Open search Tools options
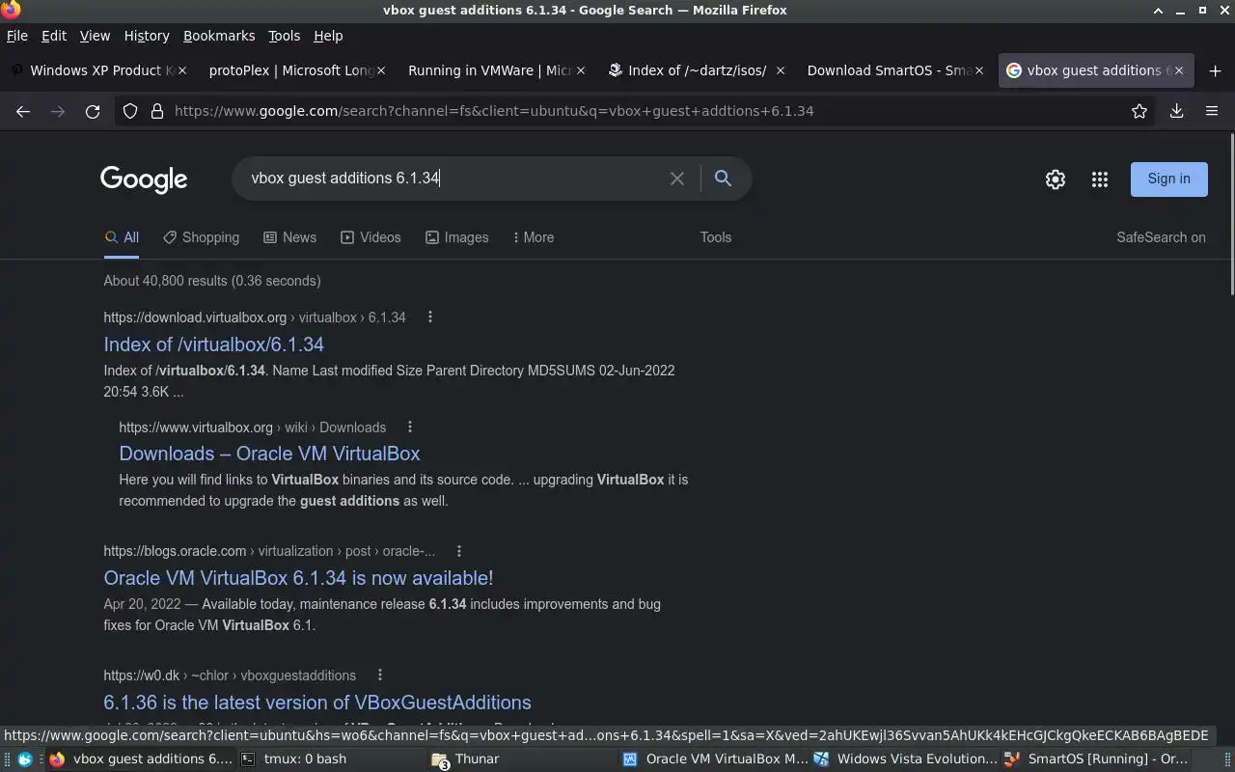 pos(716,237)
